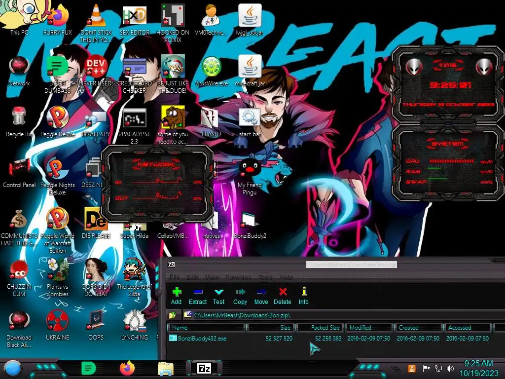
Task: Click the volume speaker tray icon
Action: click(x=450, y=368)
